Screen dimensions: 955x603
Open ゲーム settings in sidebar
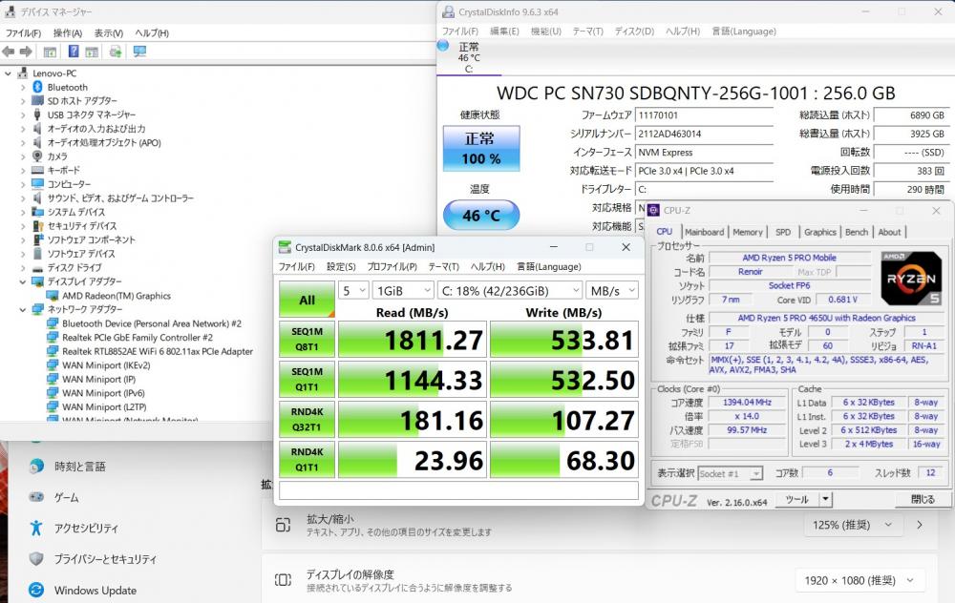click(x=66, y=497)
